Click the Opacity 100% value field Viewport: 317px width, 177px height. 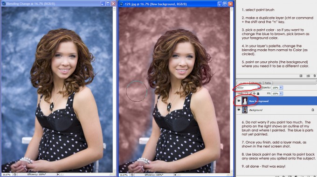click(x=275, y=88)
